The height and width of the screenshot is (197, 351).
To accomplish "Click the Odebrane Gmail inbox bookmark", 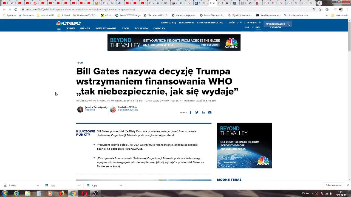I will pos(85,15).
